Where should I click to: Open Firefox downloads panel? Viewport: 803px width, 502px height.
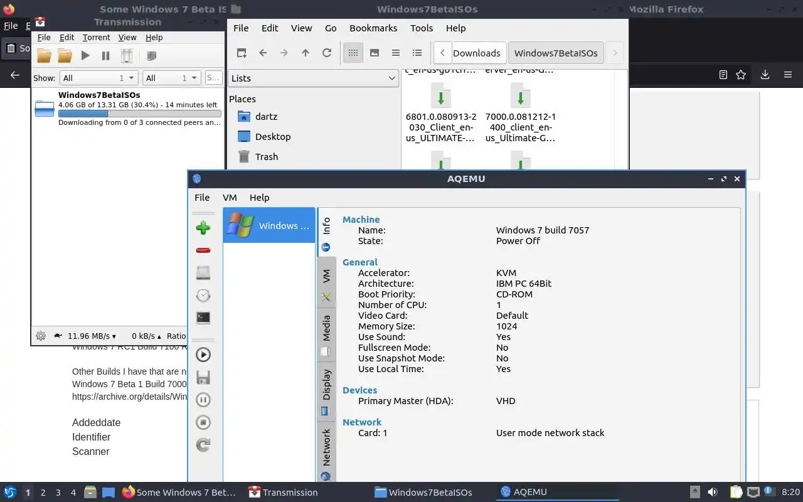coord(765,75)
